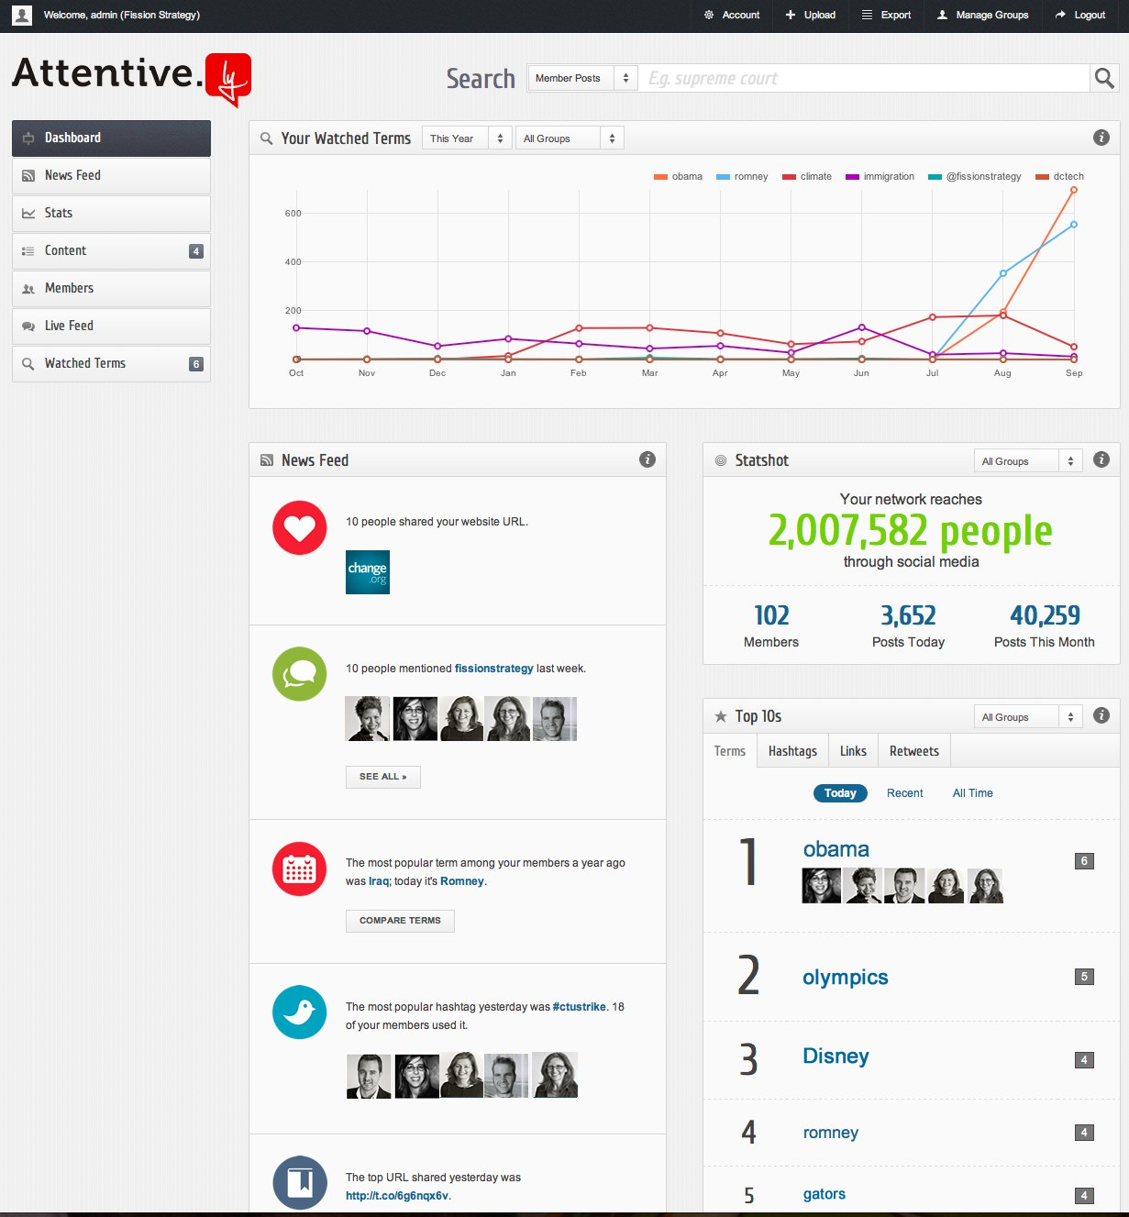Click the red heart icon in News Feed
Screen dimensions: 1129x1217
(x=299, y=528)
